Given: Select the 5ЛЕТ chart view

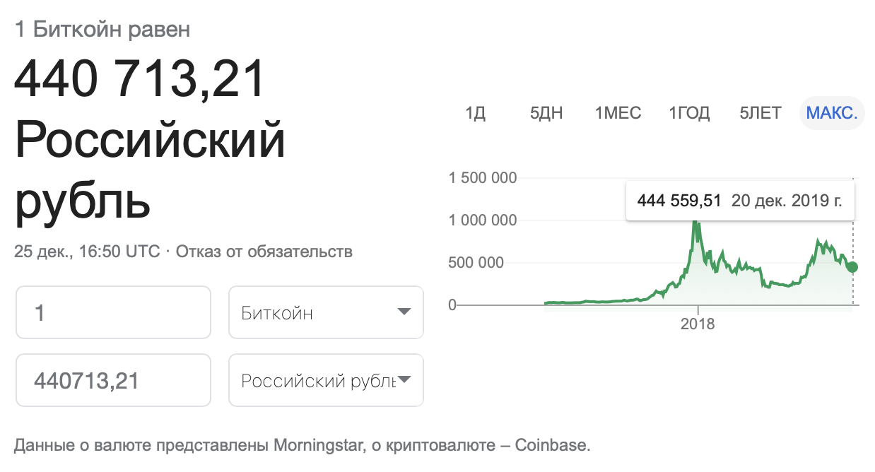Looking at the screenshot, I should [x=760, y=113].
